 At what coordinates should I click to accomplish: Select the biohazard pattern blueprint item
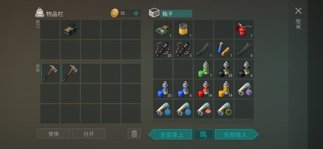(224, 109)
